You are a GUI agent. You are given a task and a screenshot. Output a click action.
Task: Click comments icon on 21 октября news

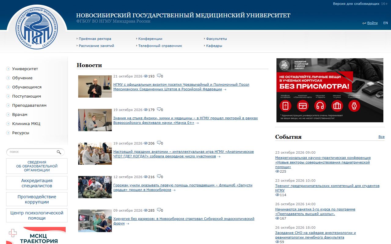(159, 76)
